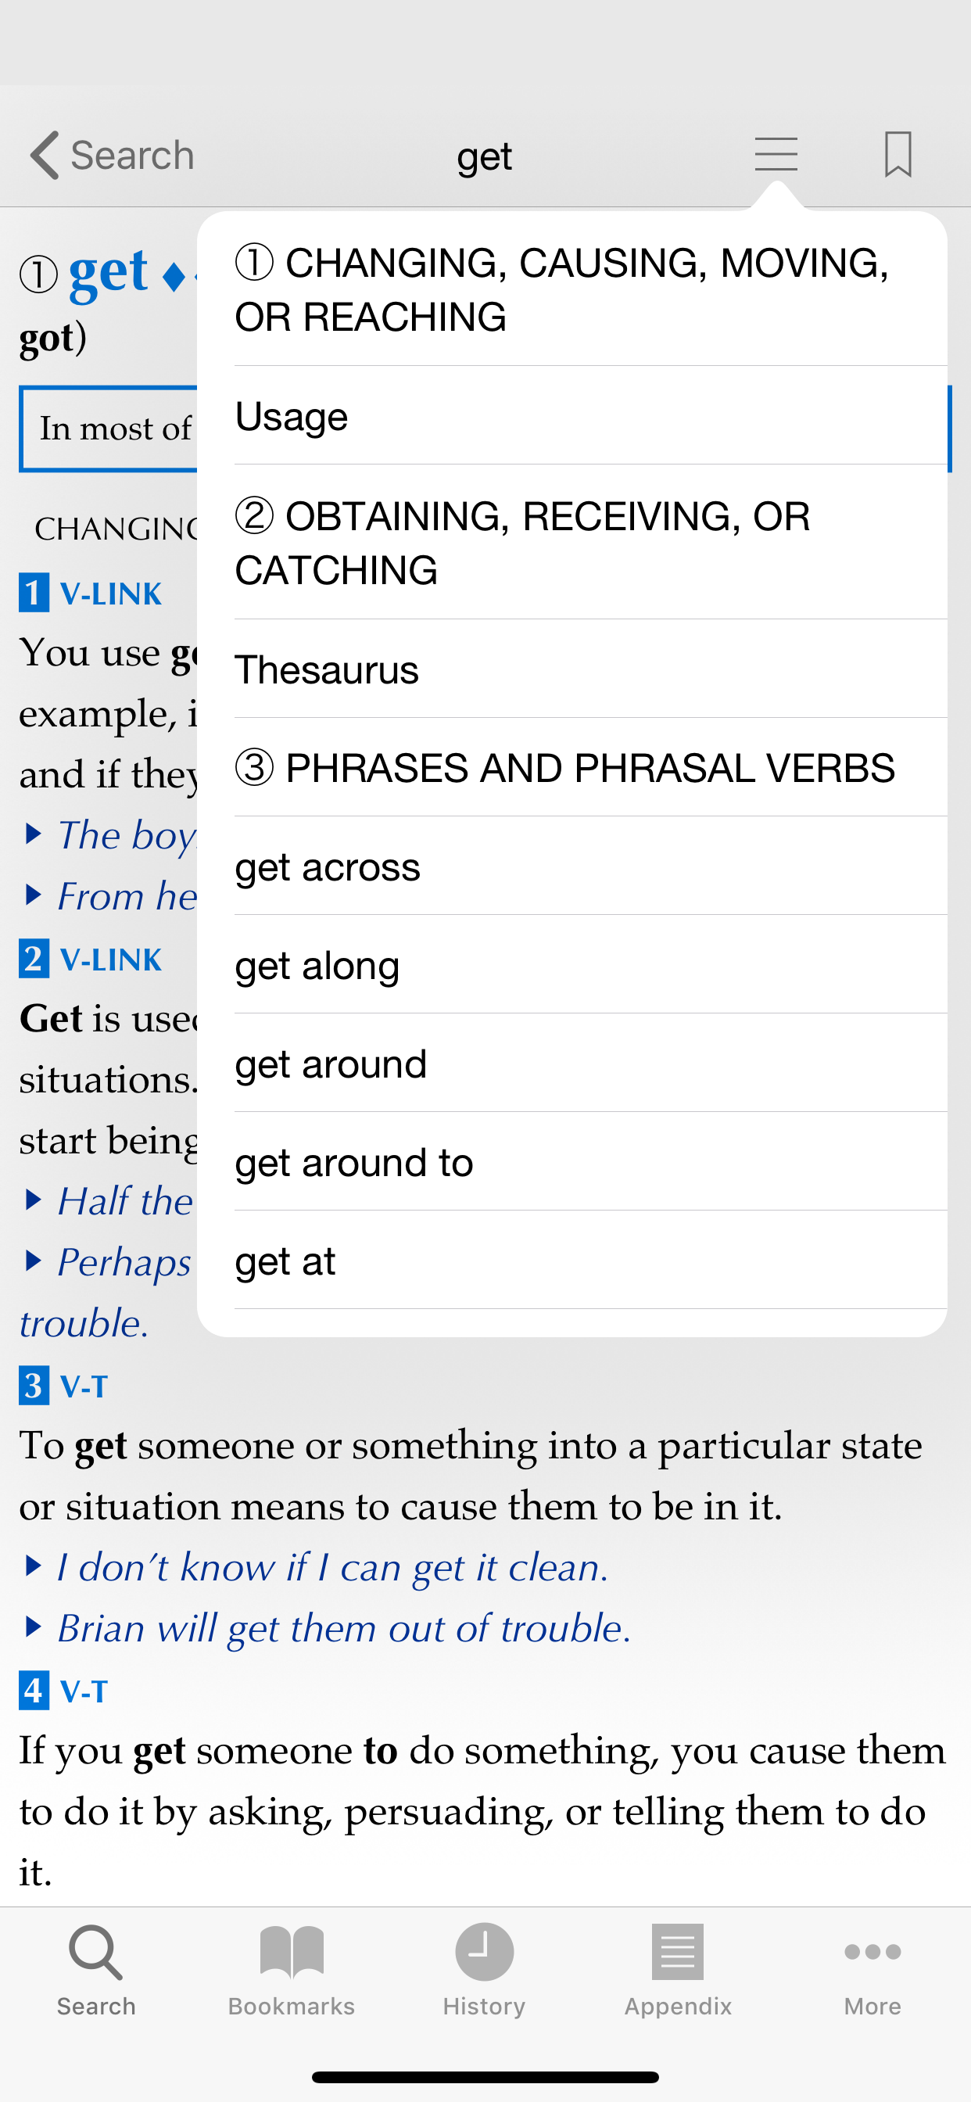Select Usage in the contents list
This screenshot has height=2102, width=971.
[571, 416]
